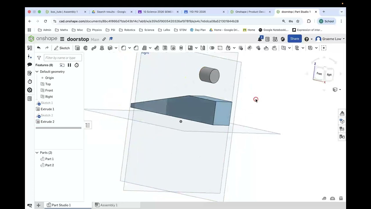Switch to the 11D PSI 2026 browser tab
The width and height of the screenshot is (371, 209).
(x=197, y=12)
